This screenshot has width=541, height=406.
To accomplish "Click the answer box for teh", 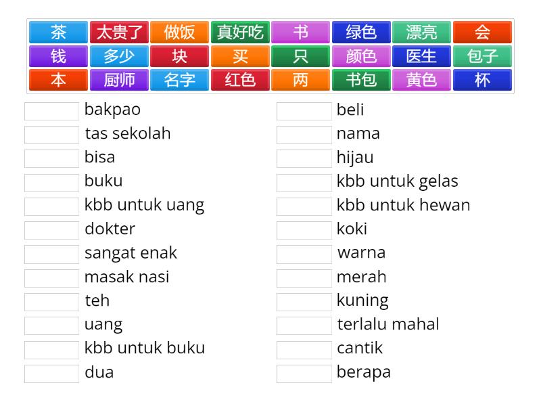I will pyautogui.click(x=52, y=302).
